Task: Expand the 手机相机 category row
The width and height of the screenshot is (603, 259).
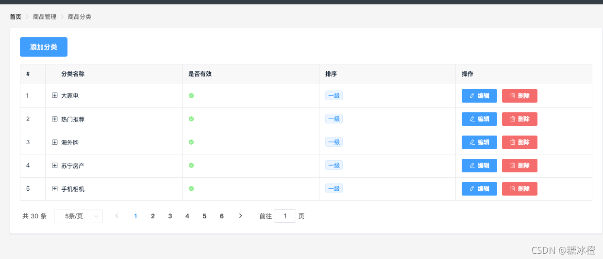Action: [x=55, y=188]
